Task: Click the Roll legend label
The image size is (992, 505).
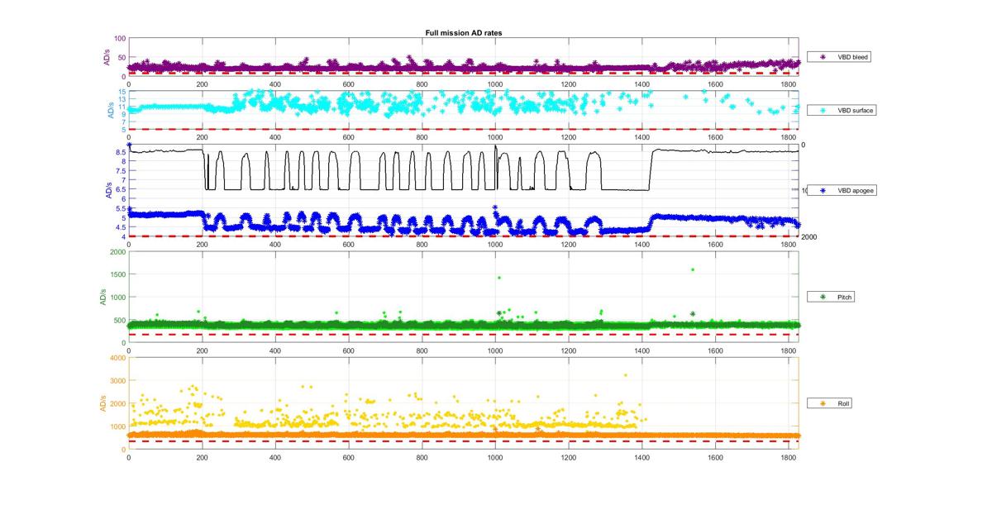Action: [x=844, y=403]
